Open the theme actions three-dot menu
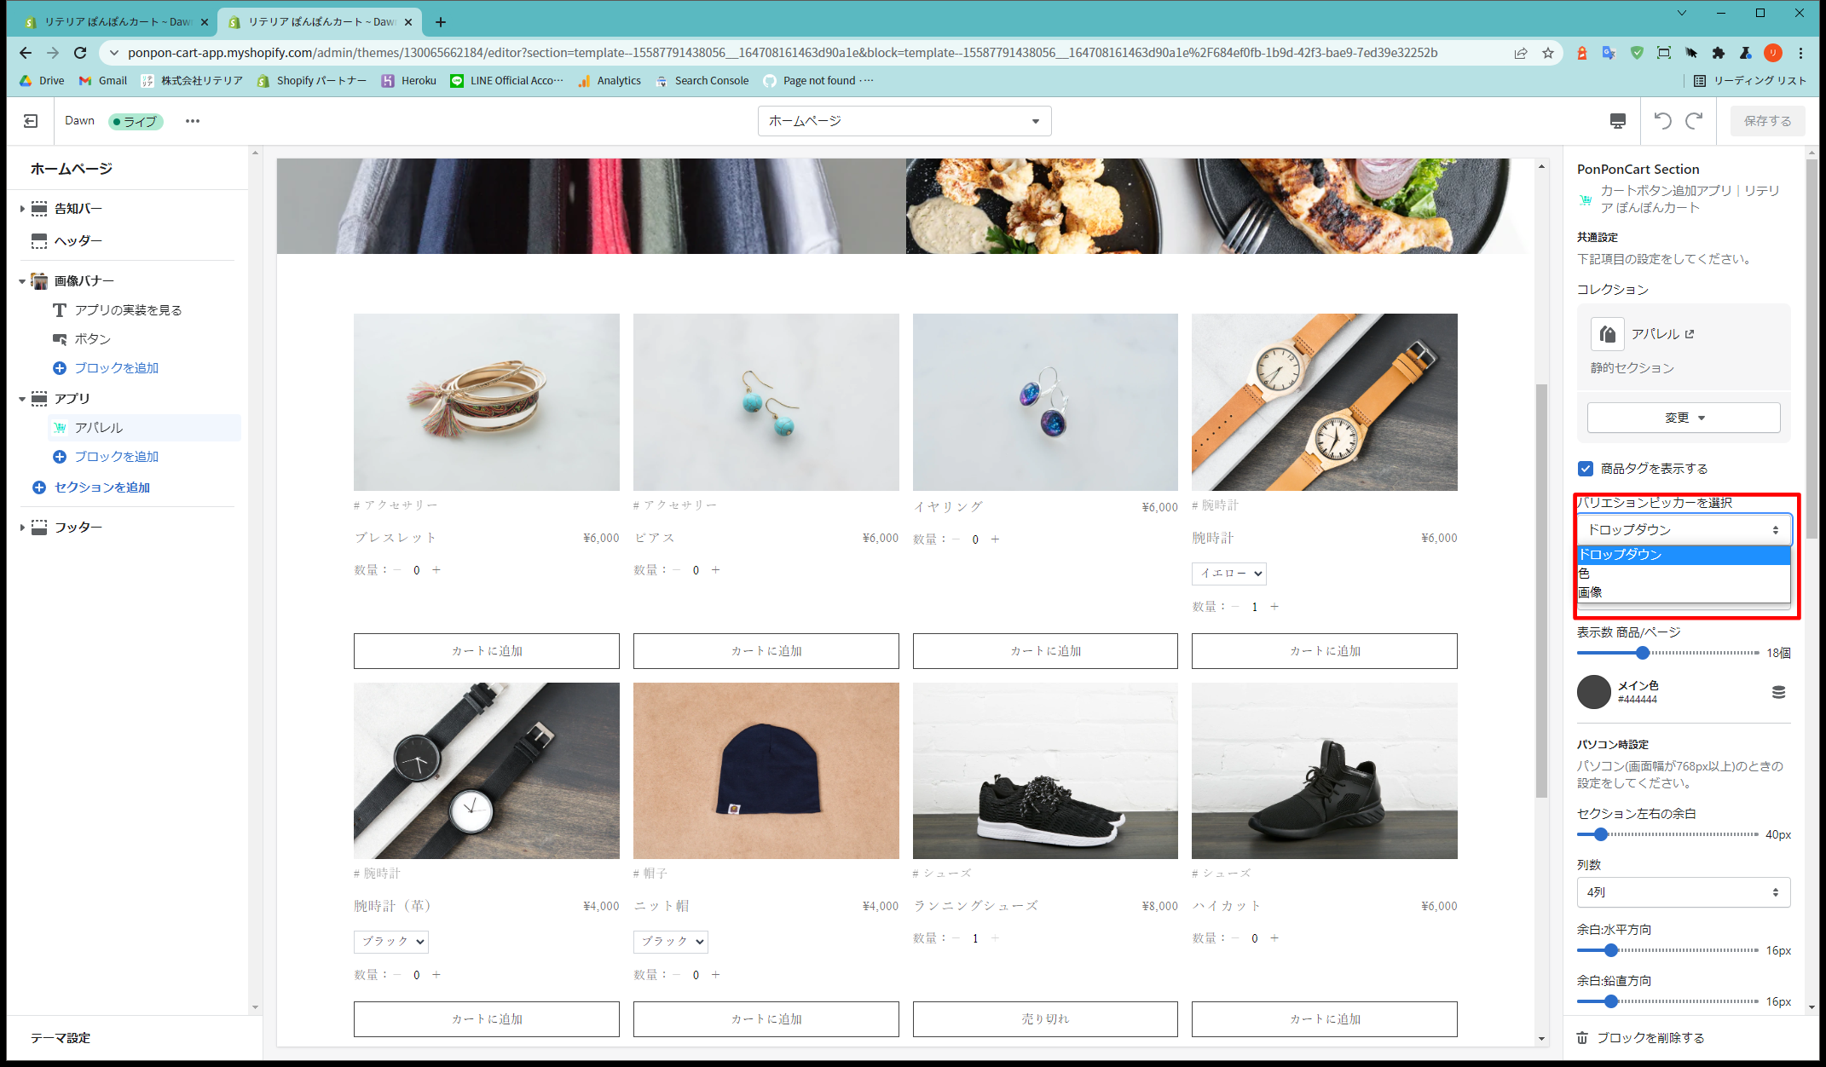 coord(193,121)
